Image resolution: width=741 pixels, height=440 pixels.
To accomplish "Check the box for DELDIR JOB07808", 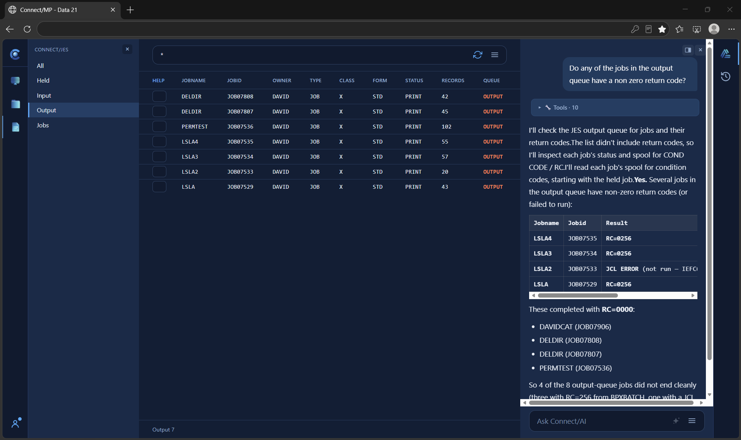I will 159,96.
